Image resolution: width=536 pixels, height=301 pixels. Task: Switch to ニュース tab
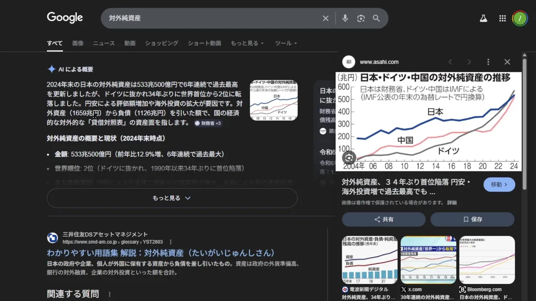tap(104, 43)
